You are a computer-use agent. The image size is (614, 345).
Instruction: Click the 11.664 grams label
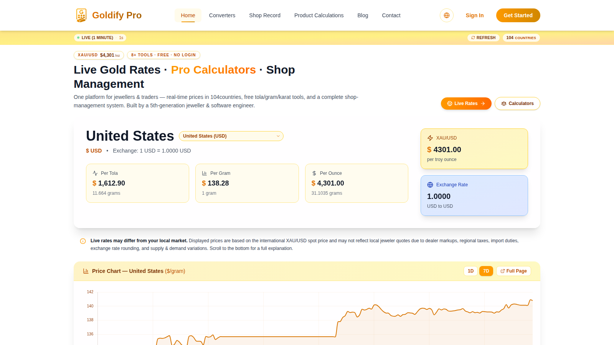tap(106, 193)
